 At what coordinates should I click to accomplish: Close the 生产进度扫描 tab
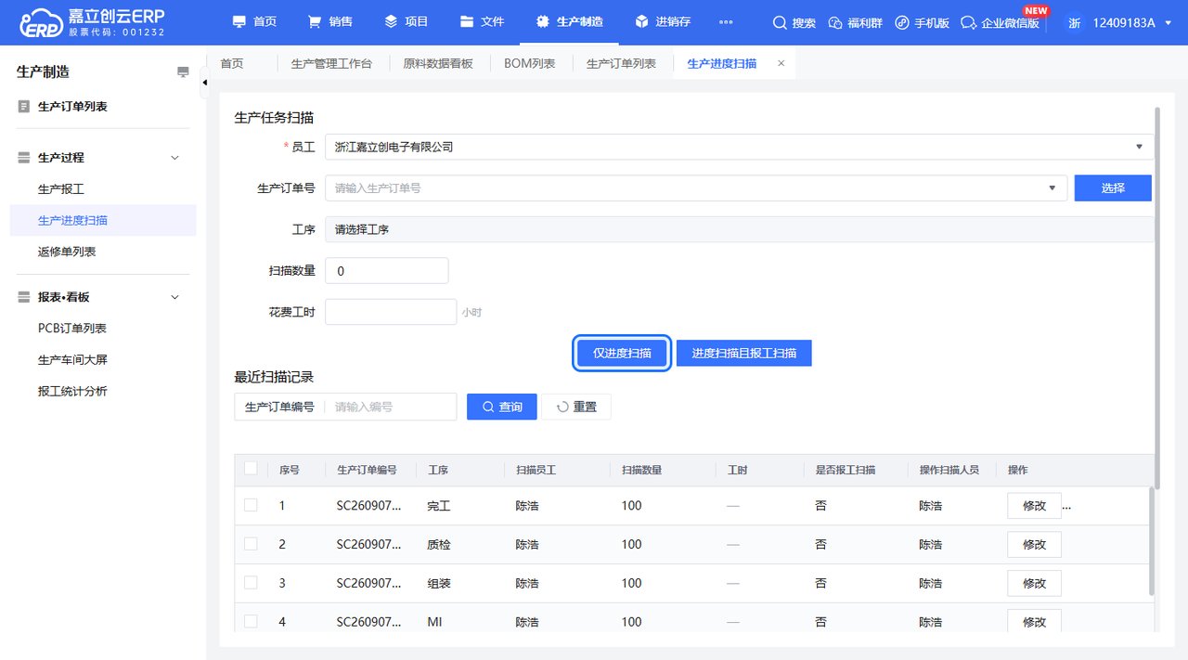[781, 63]
